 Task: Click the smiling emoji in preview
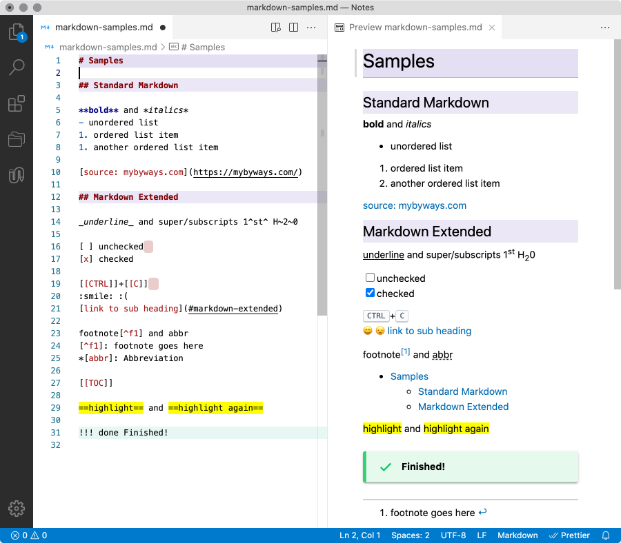[368, 331]
